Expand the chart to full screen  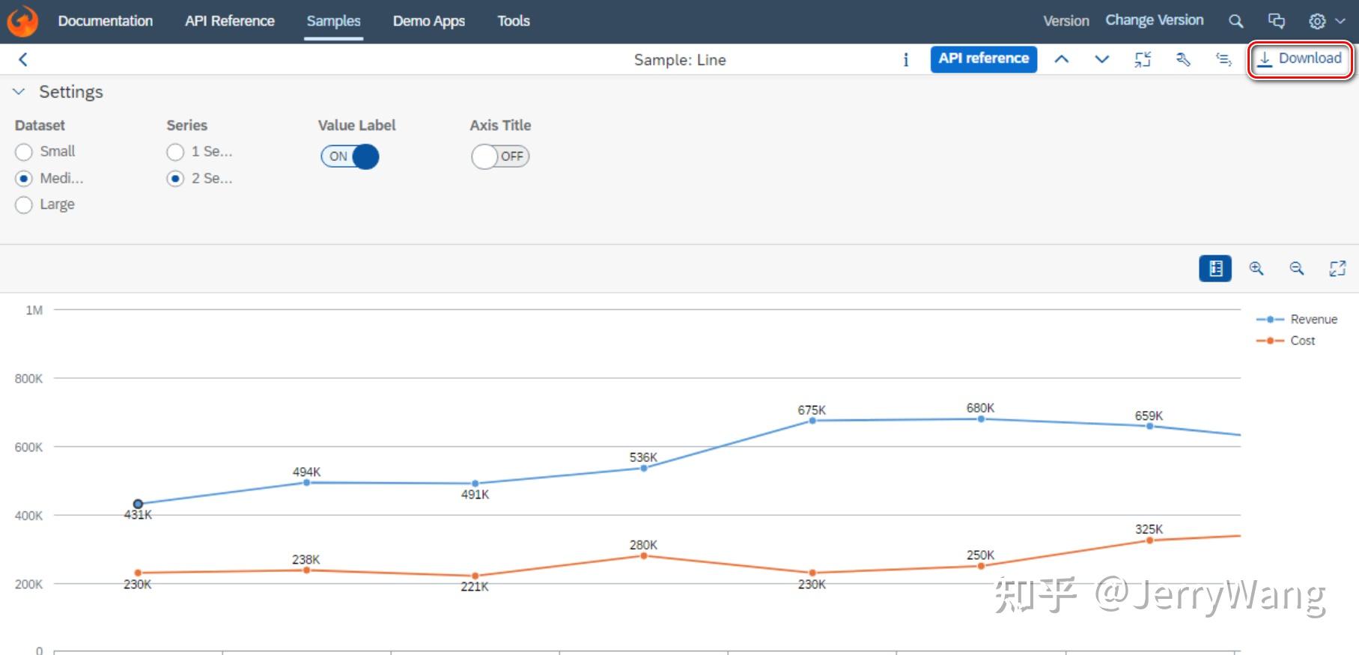(1337, 268)
